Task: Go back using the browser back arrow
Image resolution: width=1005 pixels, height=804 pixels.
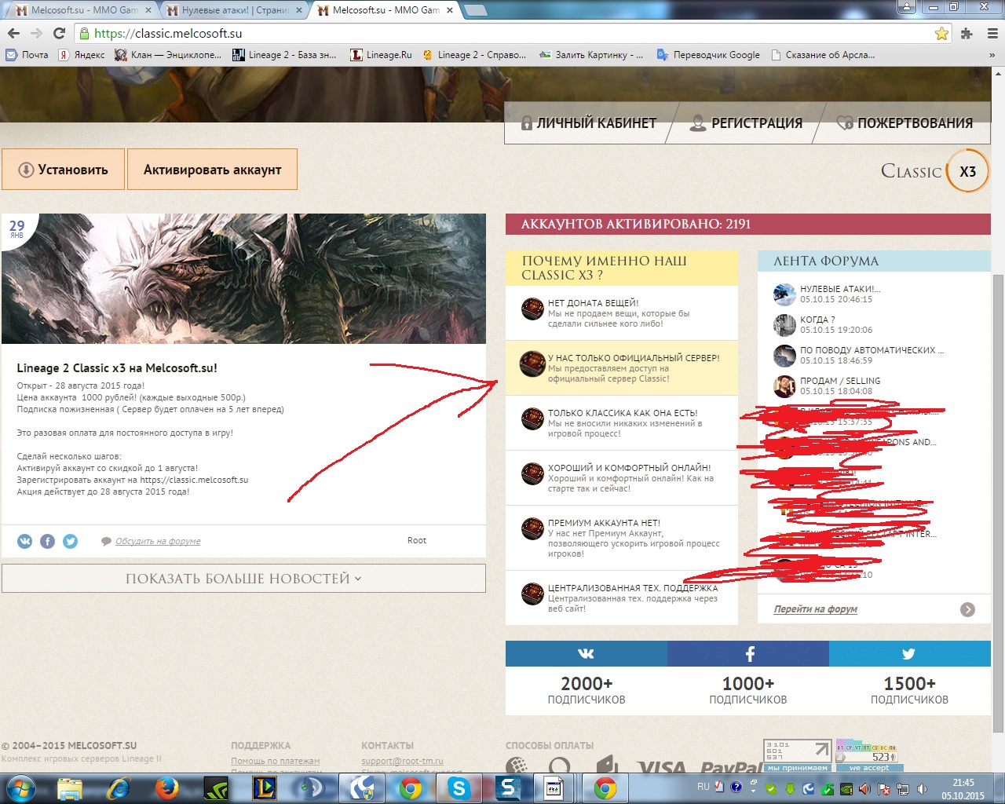Action: click(x=13, y=34)
